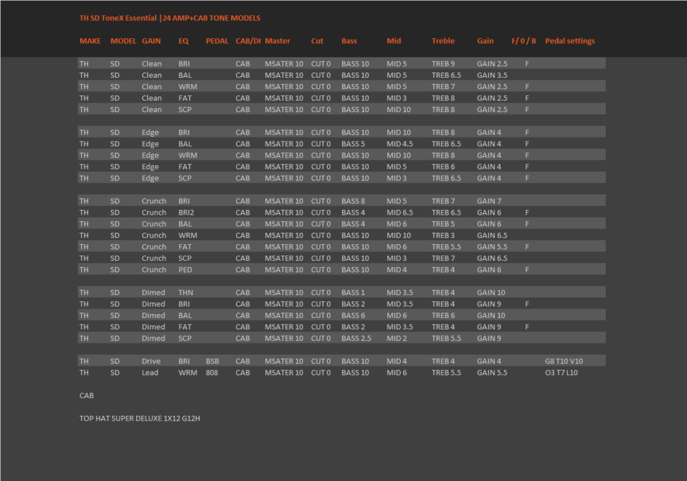This screenshot has height=481, width=687.
Task: Select the standalone CAB label below the table
Action: point(87,395)
